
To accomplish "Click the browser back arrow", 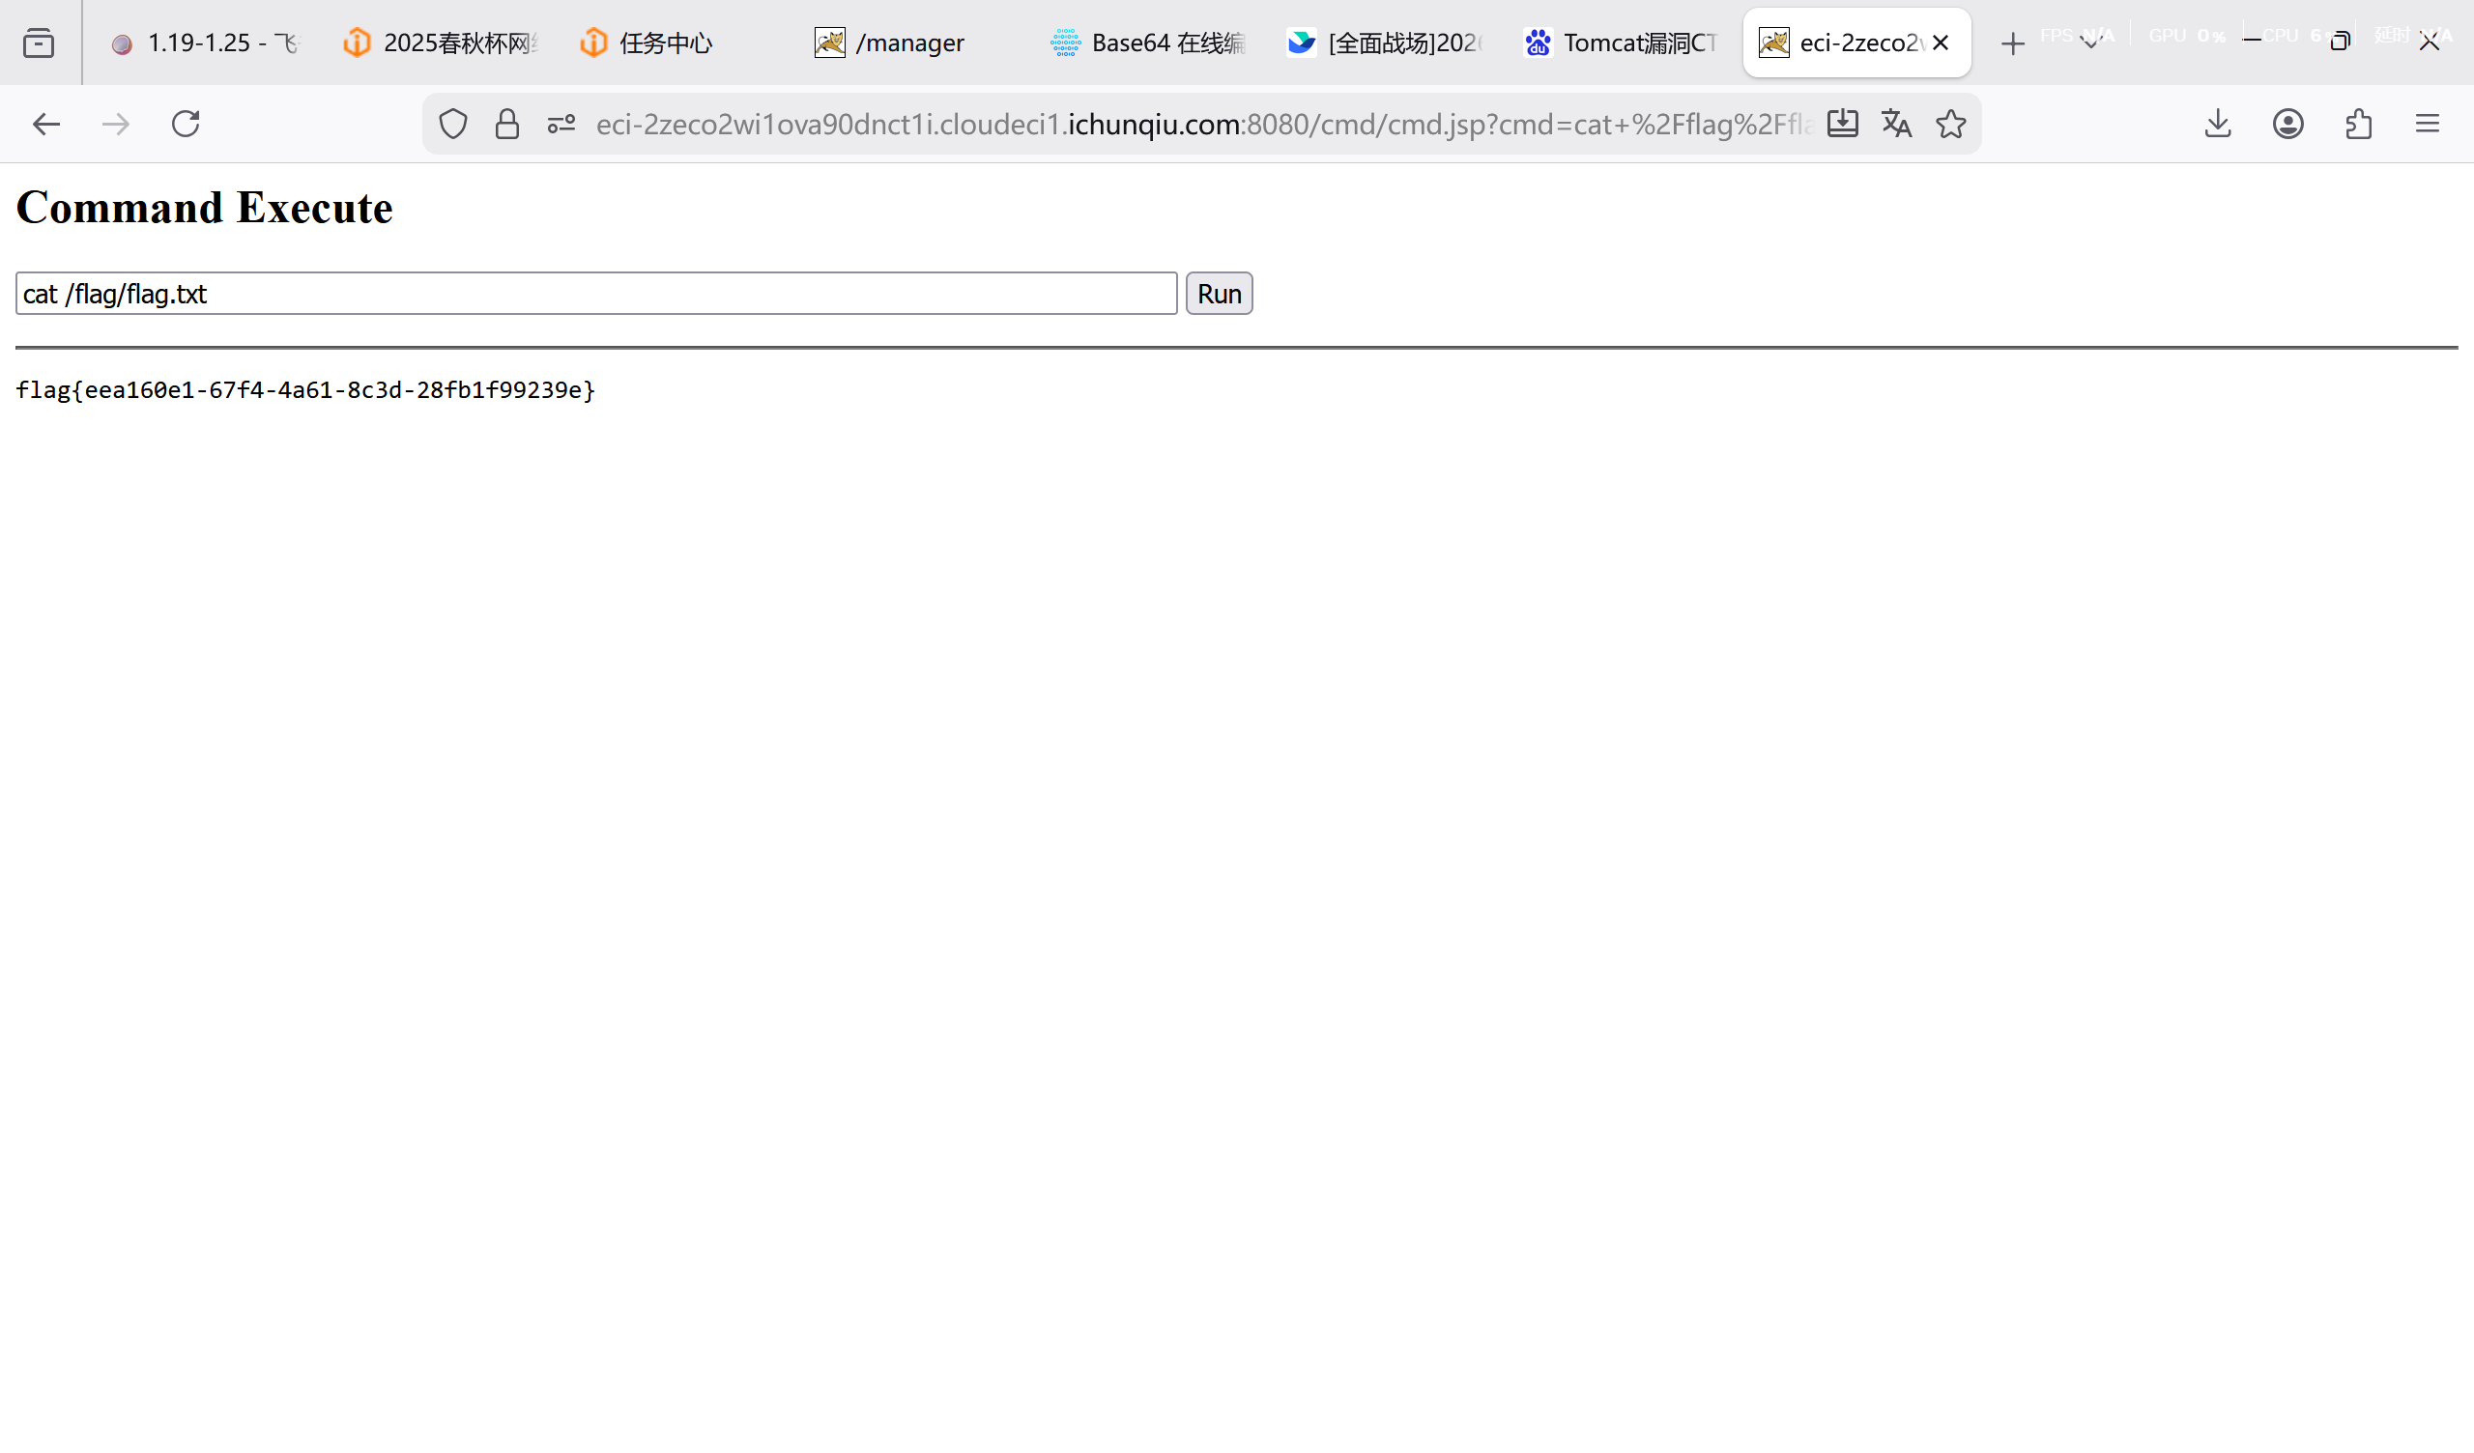I will (46, 124).
